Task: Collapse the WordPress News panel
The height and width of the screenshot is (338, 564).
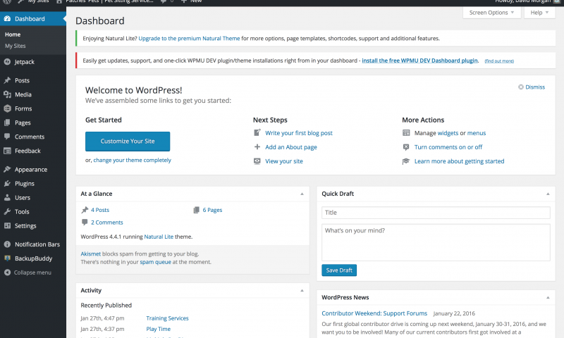Action: click(x=548, y=297)
